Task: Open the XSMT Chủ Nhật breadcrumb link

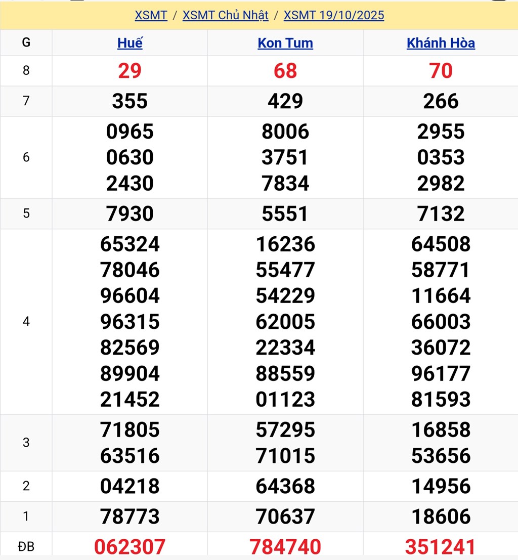Action: point(225,15)
